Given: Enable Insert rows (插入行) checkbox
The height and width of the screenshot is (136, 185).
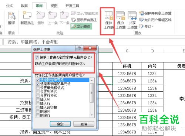Looking at the screenshot, I should (38, 103).
